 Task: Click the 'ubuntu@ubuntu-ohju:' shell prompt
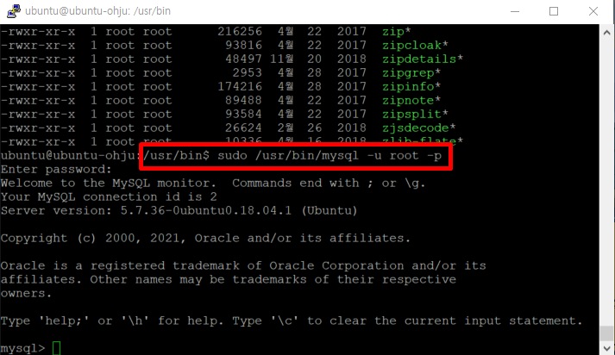(x=71, y=156)
